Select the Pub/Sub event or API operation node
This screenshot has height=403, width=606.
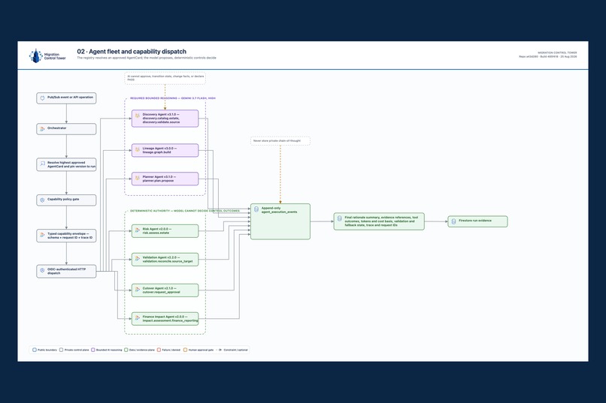coord(66,98)
